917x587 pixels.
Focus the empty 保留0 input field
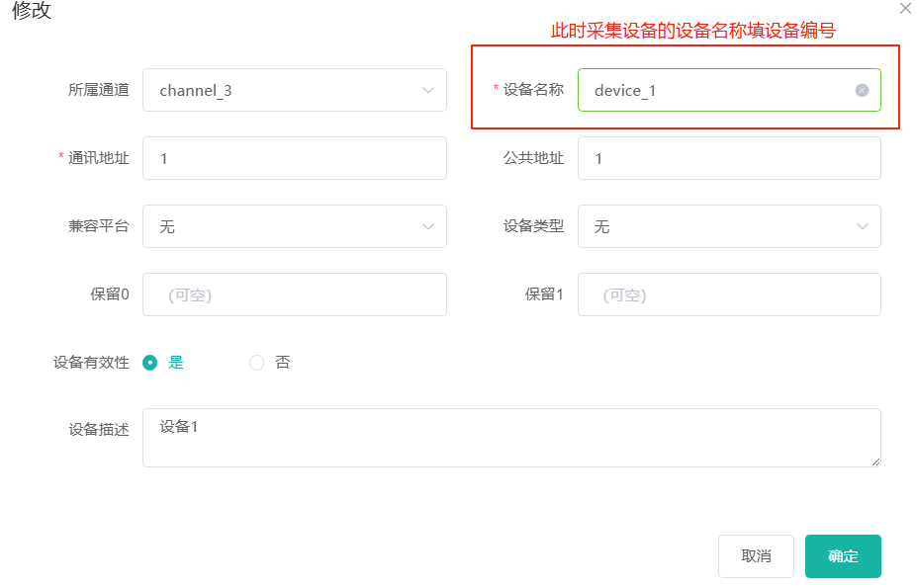point(294,294)
